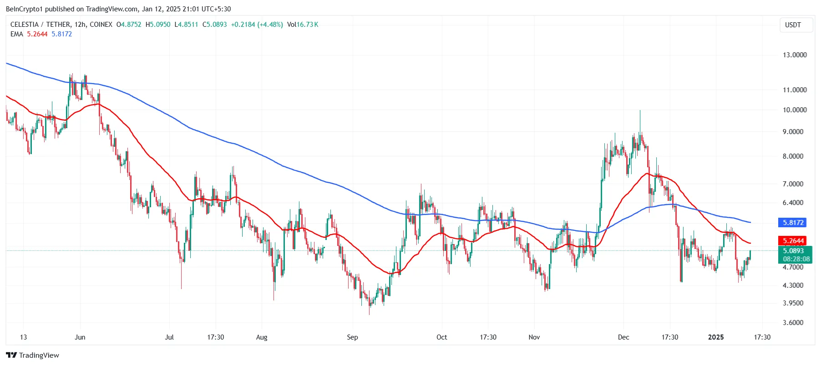Click the Jun label on the time axis
The image size is (821, 365).
(80, 337)
